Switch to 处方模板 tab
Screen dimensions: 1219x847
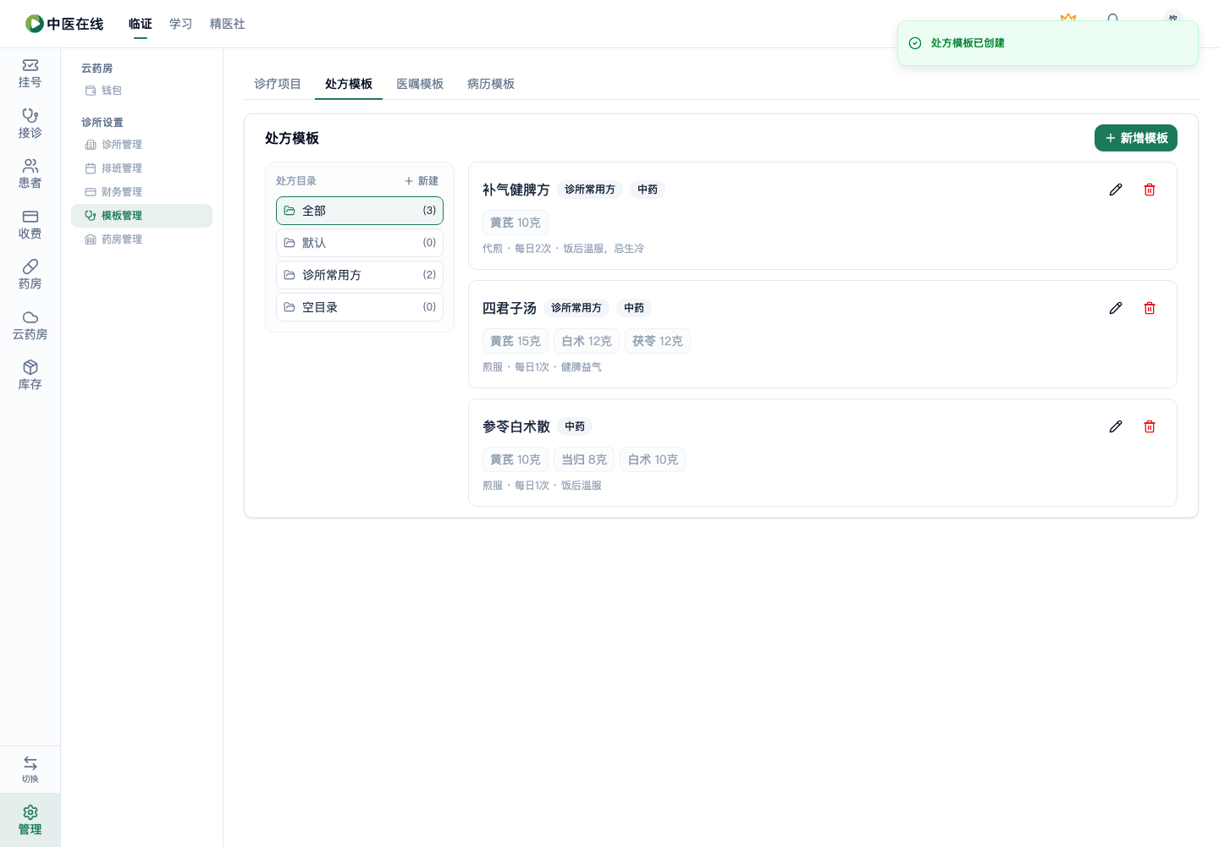click(x=349, y=84)
